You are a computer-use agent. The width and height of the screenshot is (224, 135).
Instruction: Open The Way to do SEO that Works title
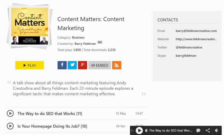[50, 113]
